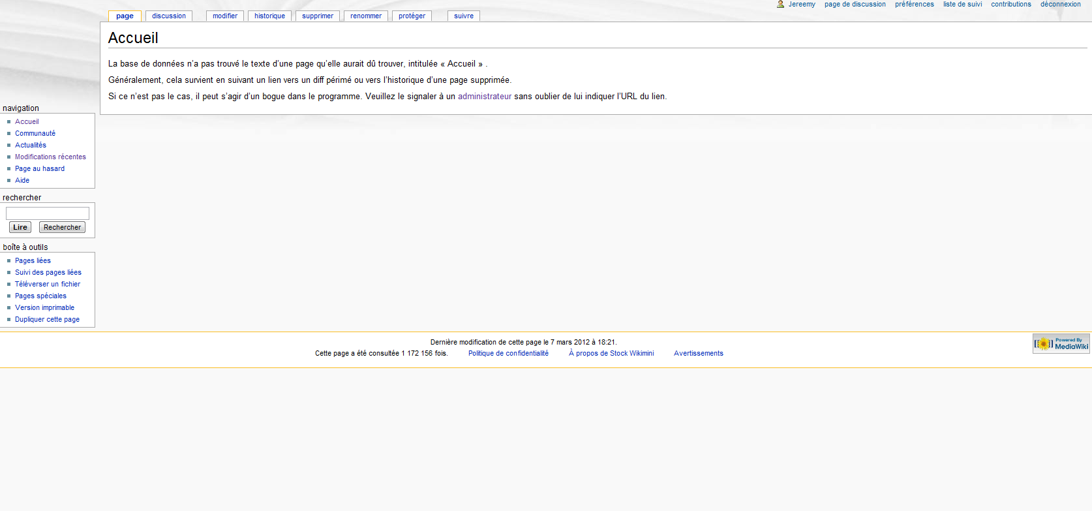Click the renommer tab
Image resolution: width=1092 pixels, height=511 pixels.
pyautogui.click(x=366, y=16)
